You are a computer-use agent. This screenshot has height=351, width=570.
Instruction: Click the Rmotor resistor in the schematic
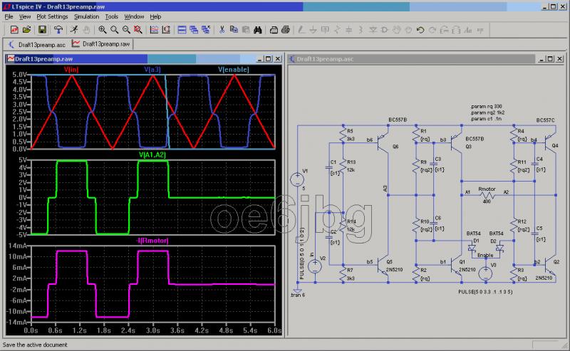(487, 197)
